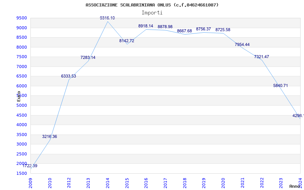304x190 pixels.
Task: Click the 2017 x-axis year label
Action: click(x=165, y=183)
